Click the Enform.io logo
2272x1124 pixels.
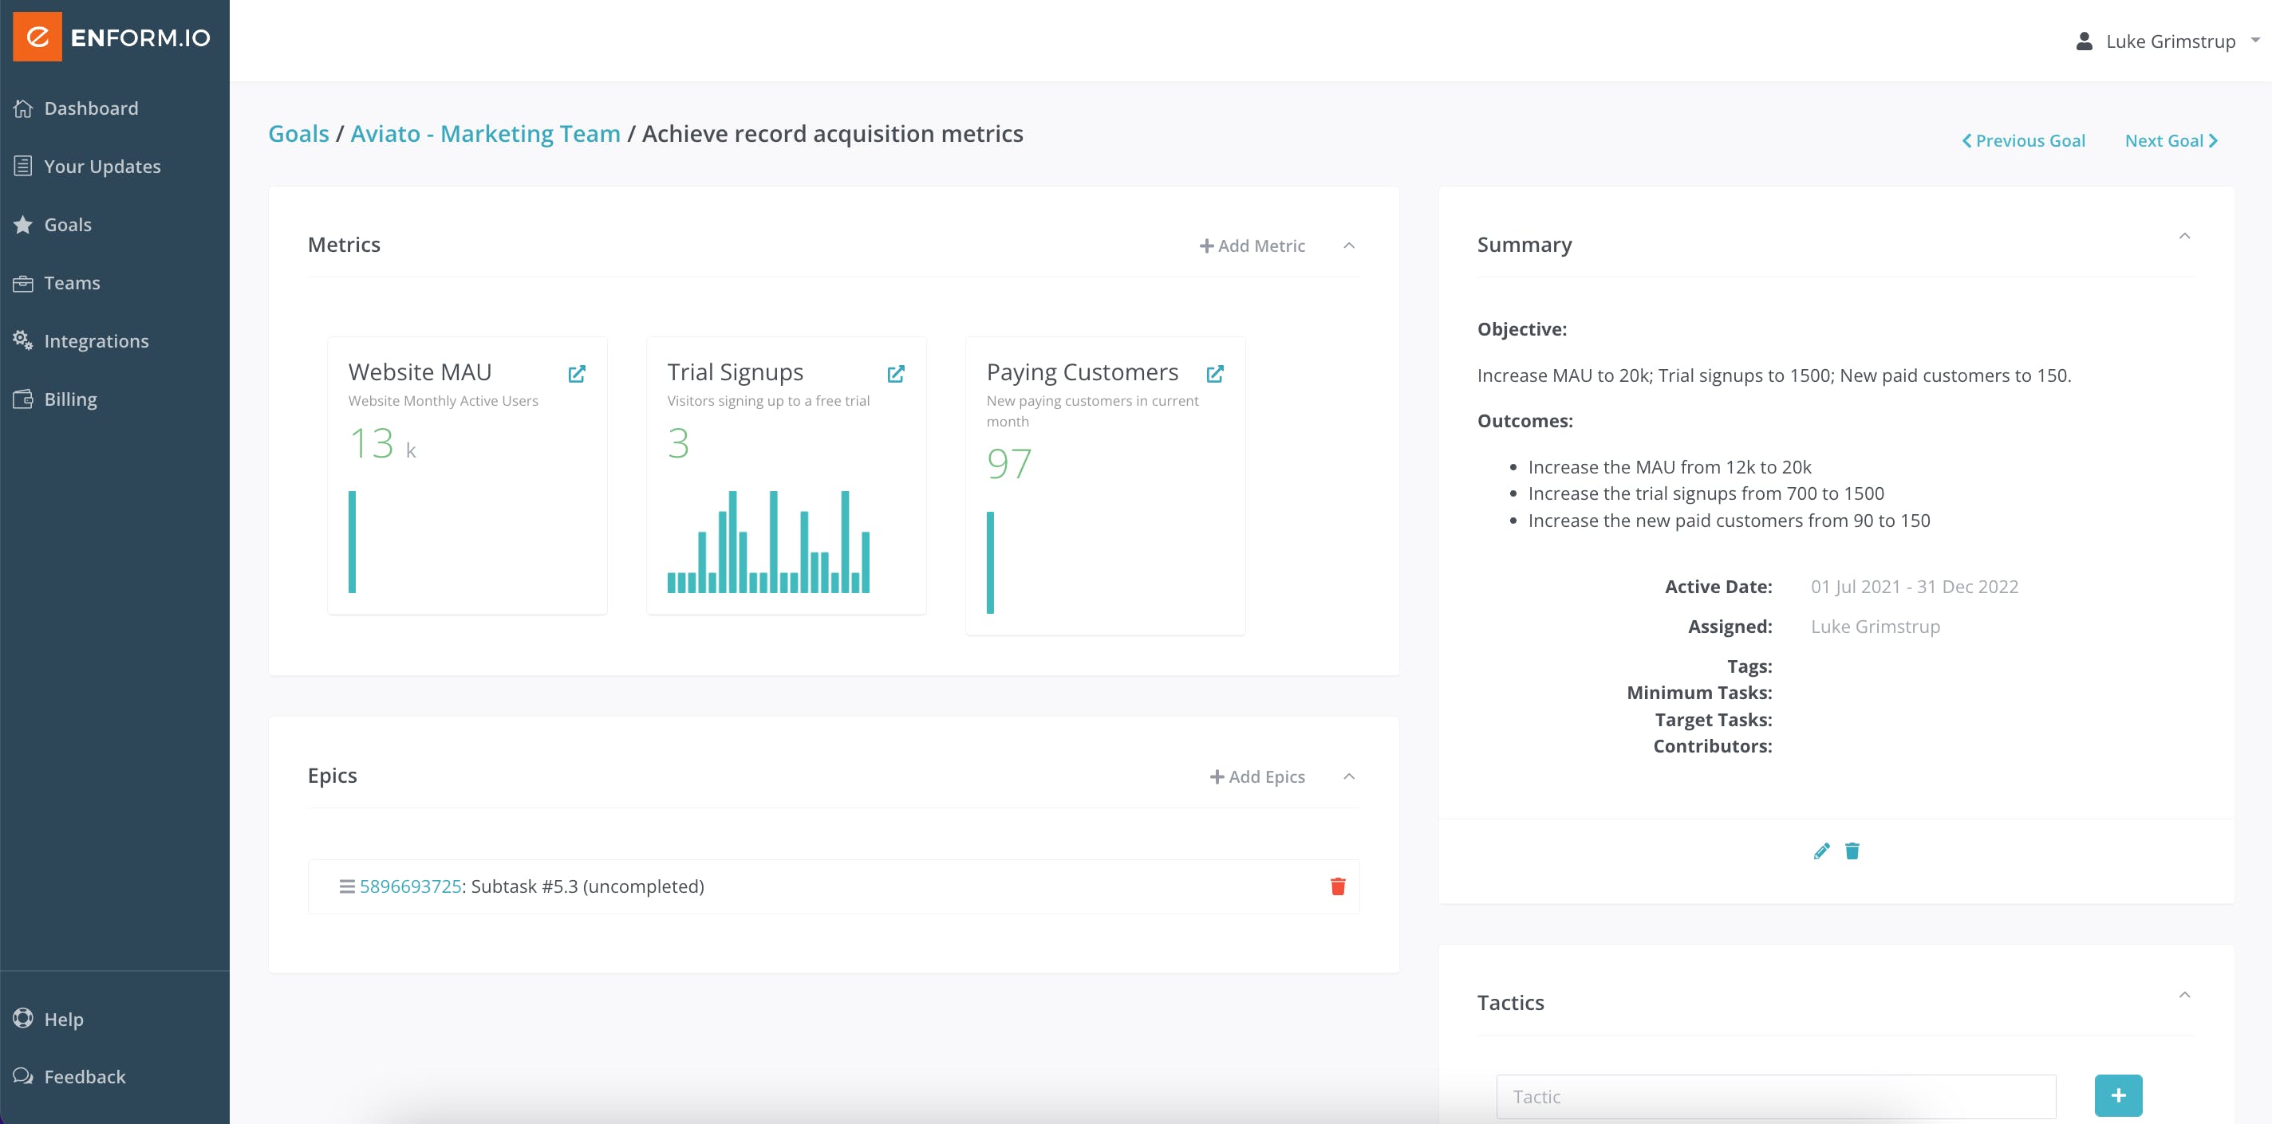click(x=112, y=37)
